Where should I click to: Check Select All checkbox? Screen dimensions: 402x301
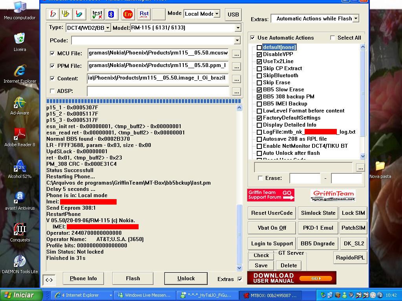(333, 38)
